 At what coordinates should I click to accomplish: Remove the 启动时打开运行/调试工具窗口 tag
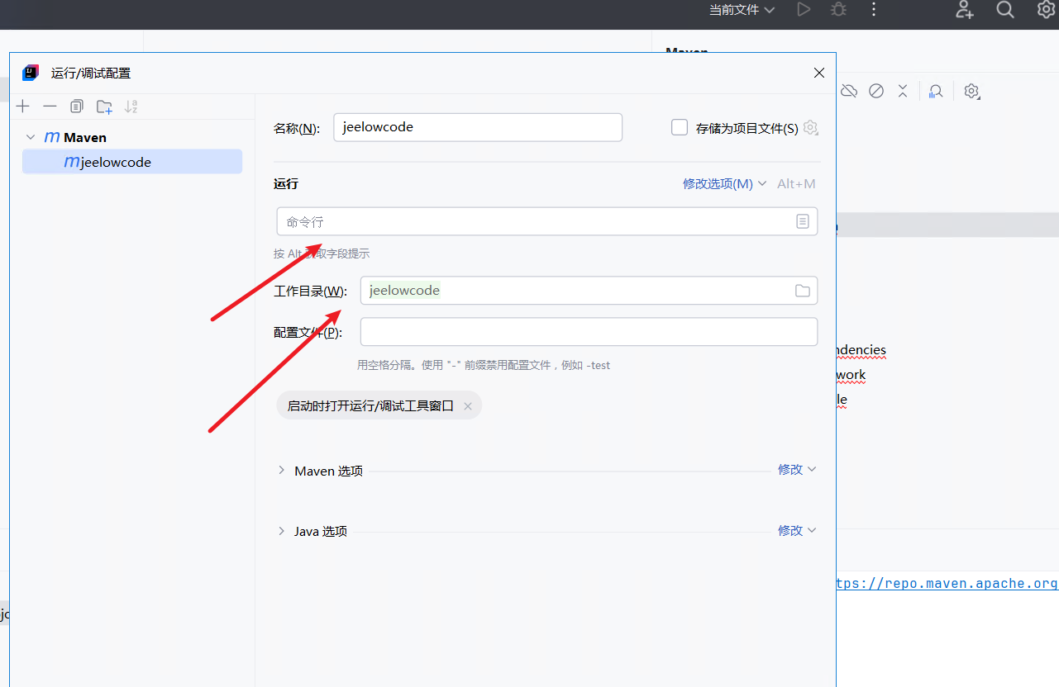[467, 406]
